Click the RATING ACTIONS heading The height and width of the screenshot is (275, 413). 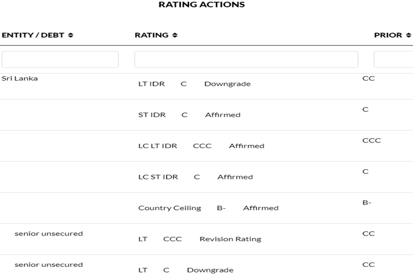(x=201, y=5)
